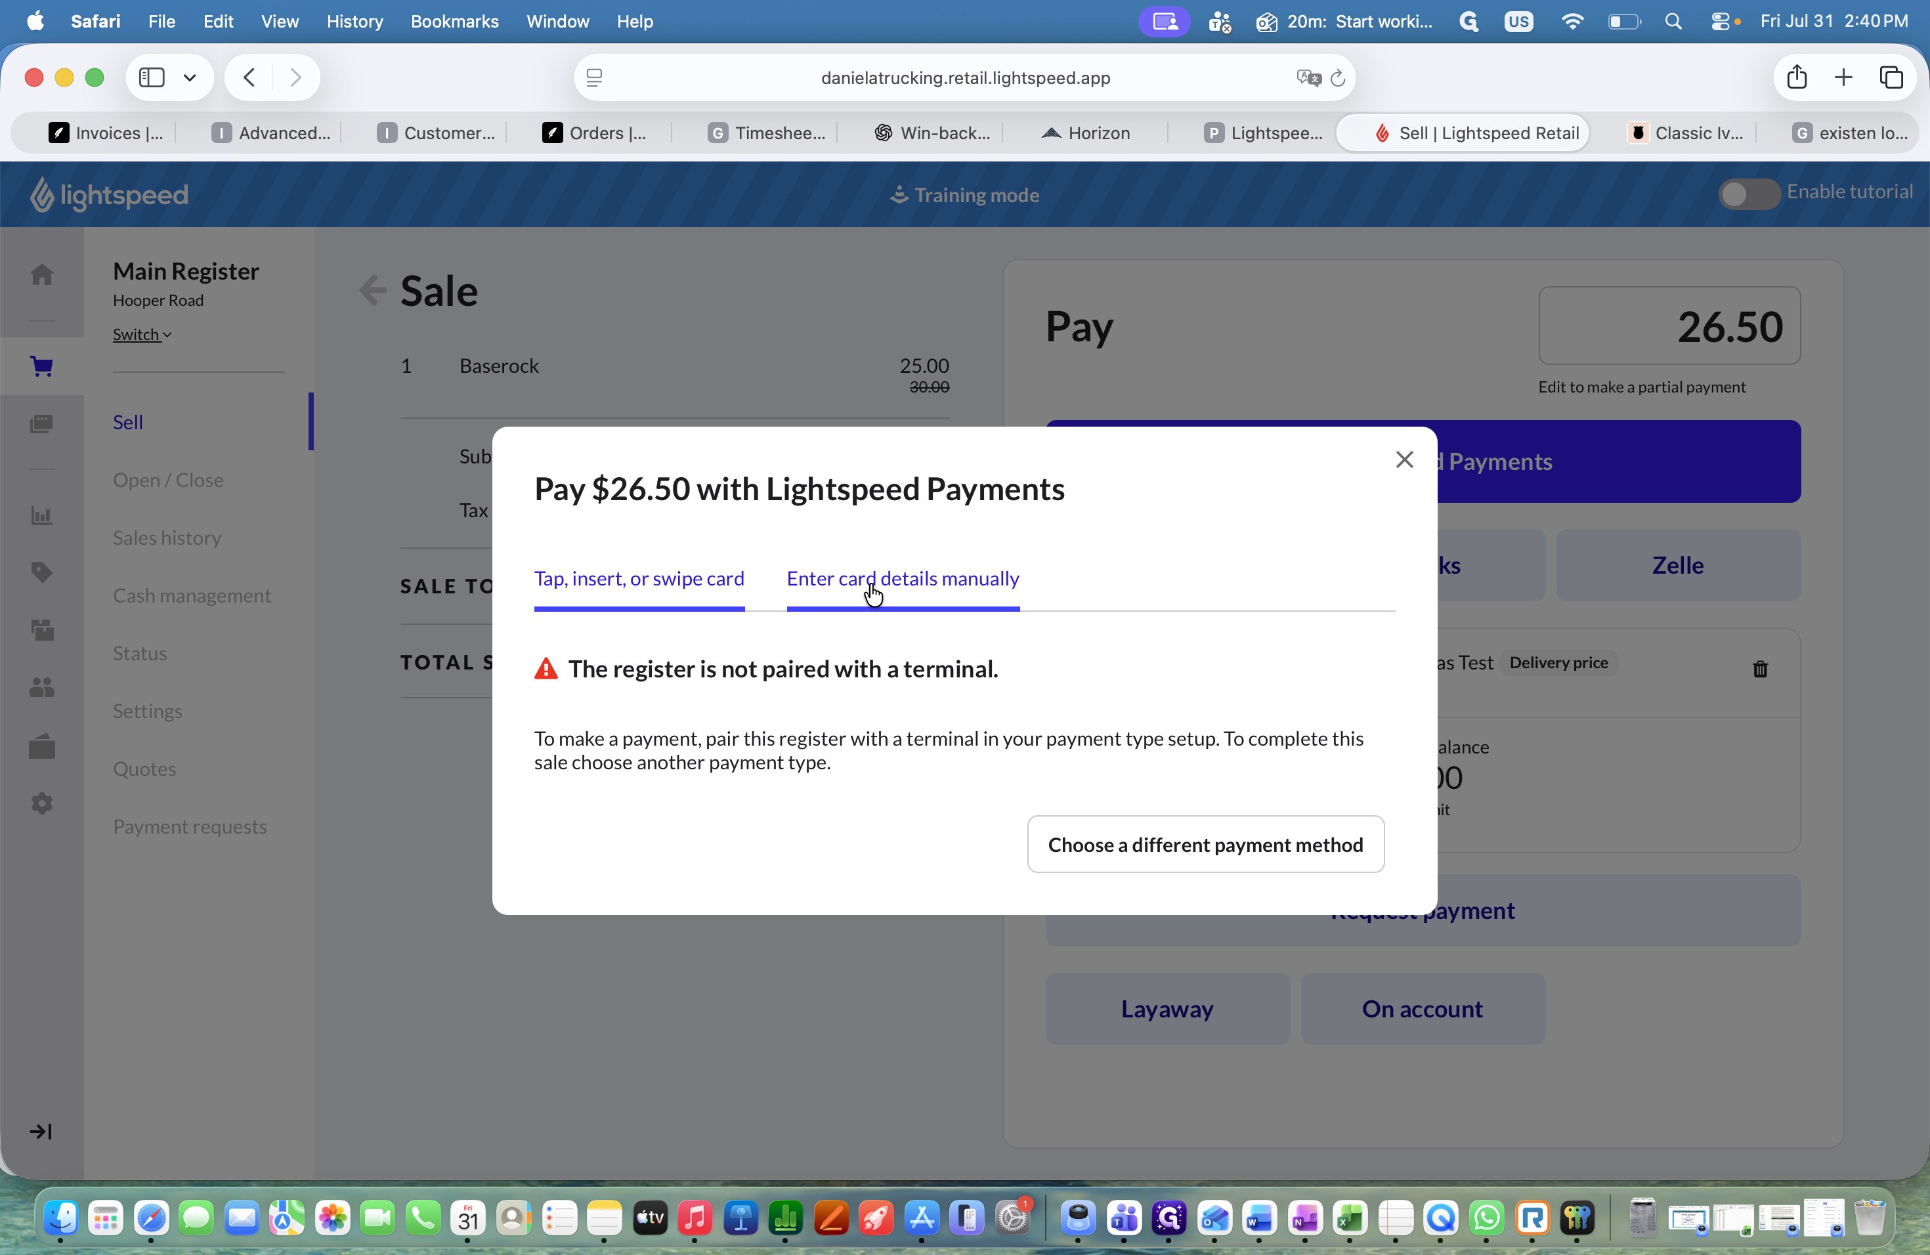Open the File menu in the menu bar
1930x1255 pixels.
(161, 21)
